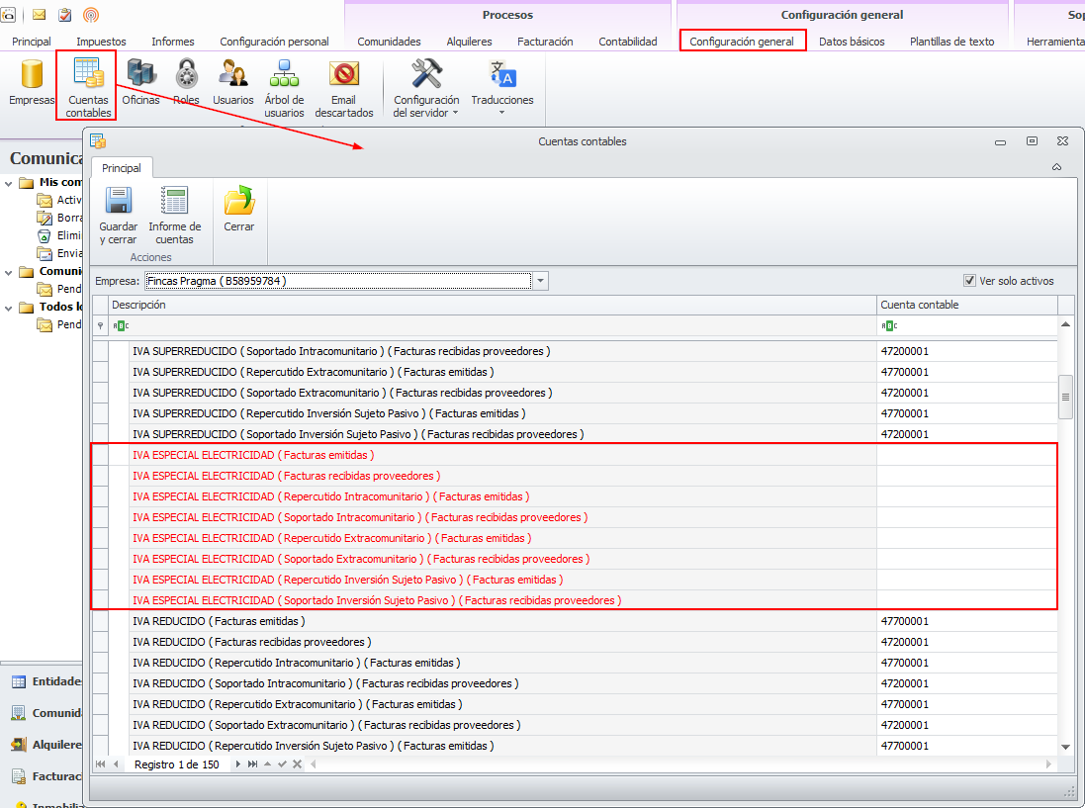Open Cuenta contable filter condition selector
The width and height of the screenshot is (1085, 808).
(x=889, y=325)
